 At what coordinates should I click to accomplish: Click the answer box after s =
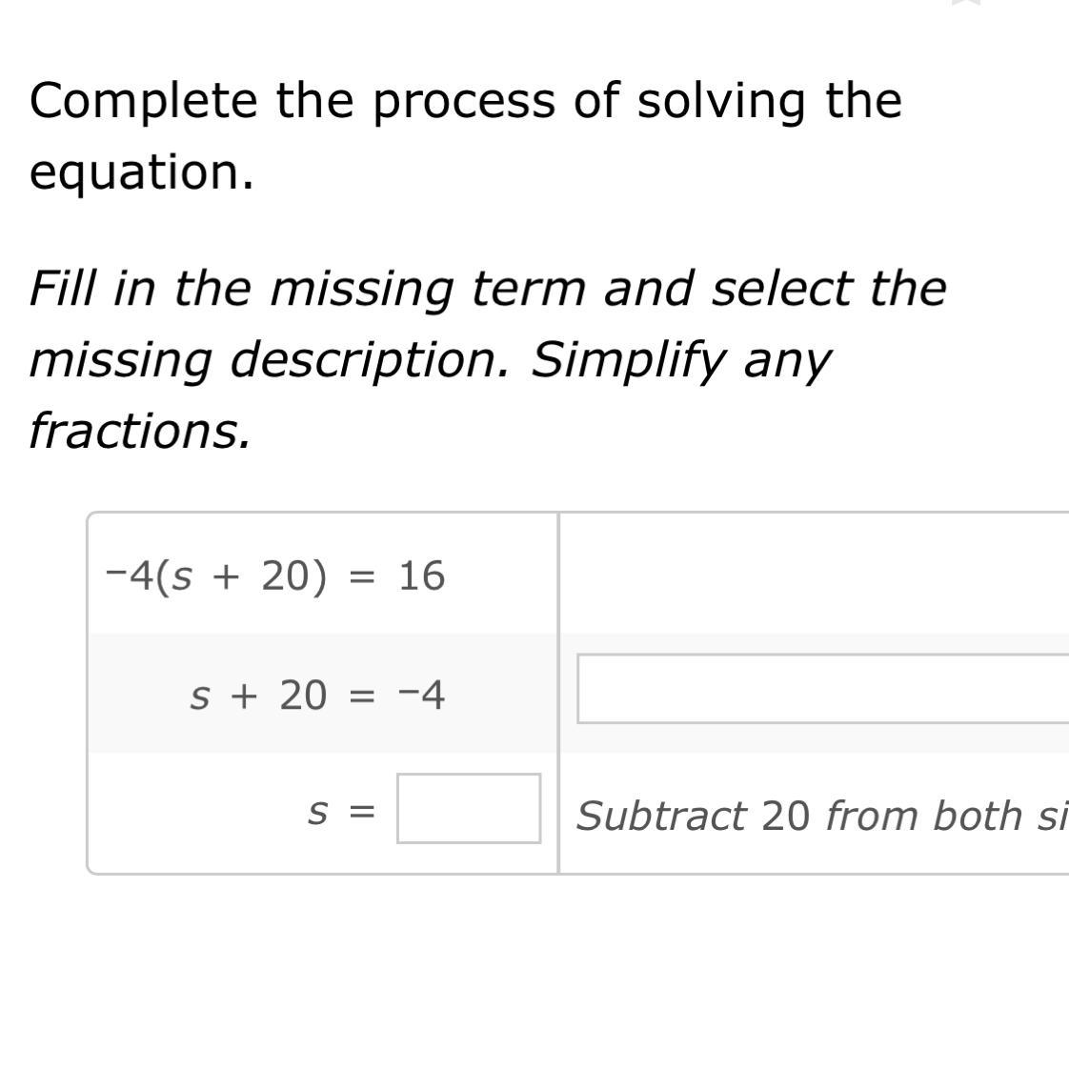tap(468, 808)
